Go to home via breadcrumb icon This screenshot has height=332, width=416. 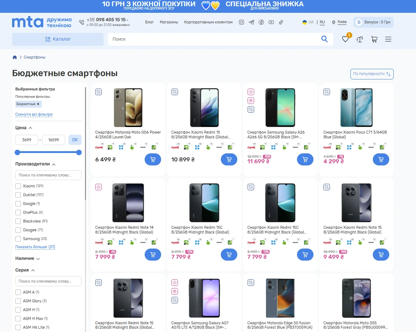click(15, 57)
